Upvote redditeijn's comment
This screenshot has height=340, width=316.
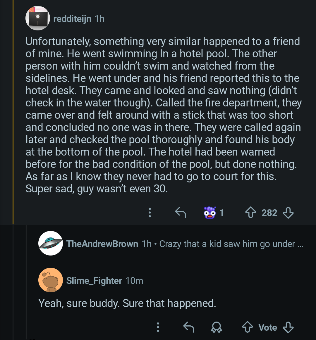point(250,213)
